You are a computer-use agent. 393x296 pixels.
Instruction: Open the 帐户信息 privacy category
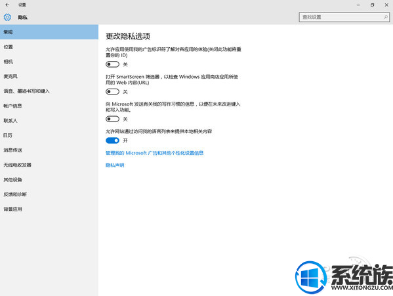click(x=49, y=106)
